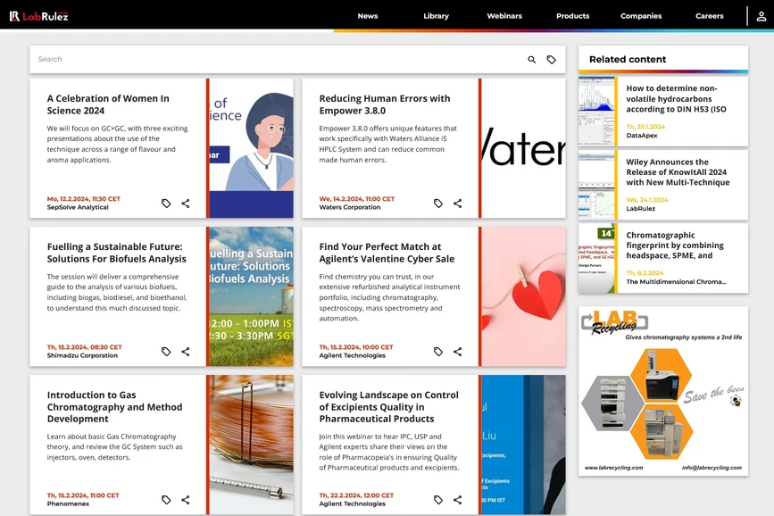Open A Celebration of Women In Science 2024
The height and width of the screenshot is (516, 774).
[x=108, y=104]
